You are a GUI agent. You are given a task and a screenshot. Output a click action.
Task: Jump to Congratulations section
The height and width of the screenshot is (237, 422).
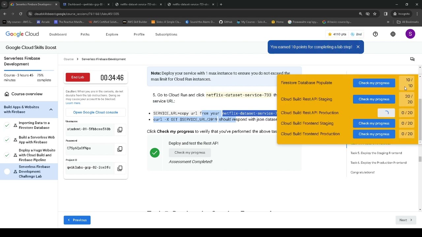point(362,172)
